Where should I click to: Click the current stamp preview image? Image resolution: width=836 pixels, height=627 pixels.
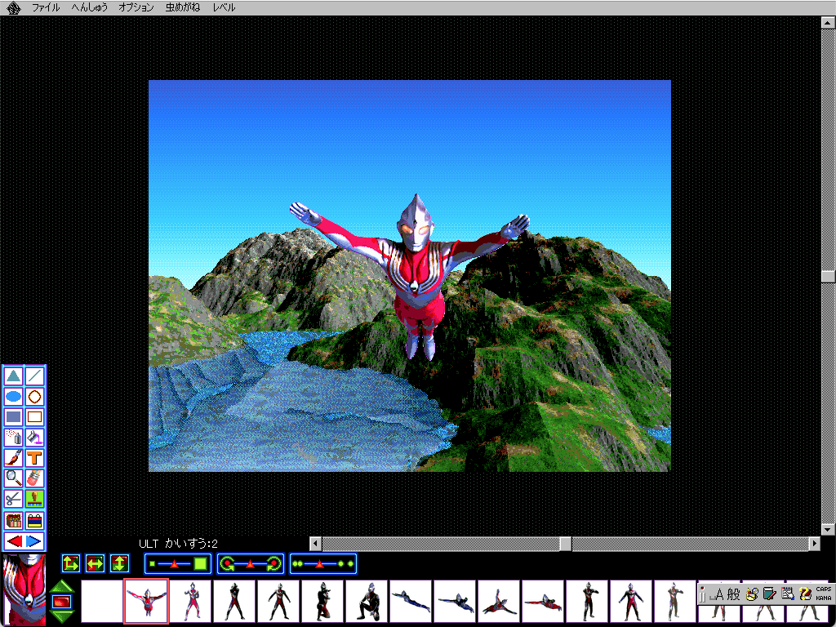(x=24, y=589)
